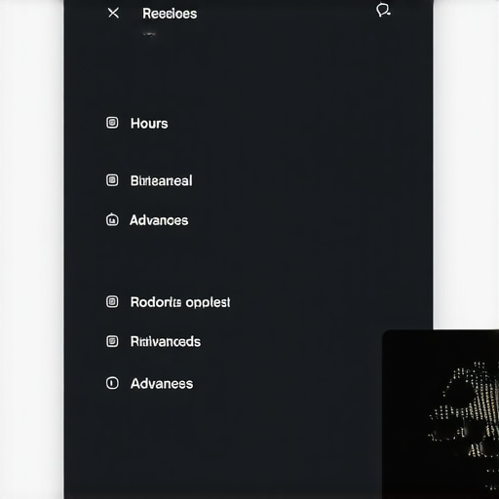Open the Rntivanceds menu entry
The width and height of the screenshot is (499, 499).
coord(166,341)
